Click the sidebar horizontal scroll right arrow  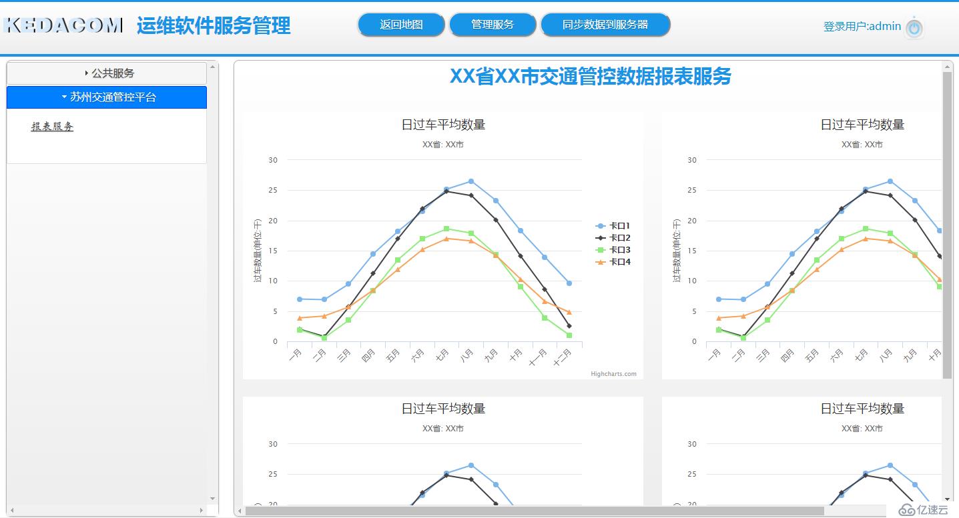pyautogui.click(x=203, y=511)
